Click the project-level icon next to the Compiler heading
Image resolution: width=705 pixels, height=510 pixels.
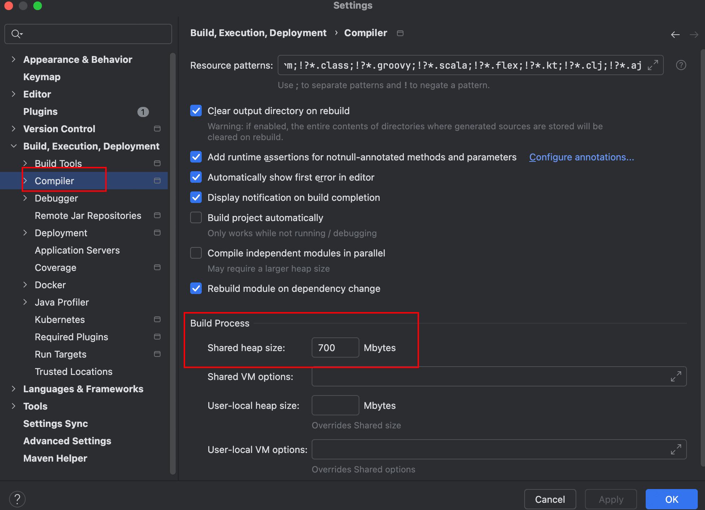[x=400, y=33]
